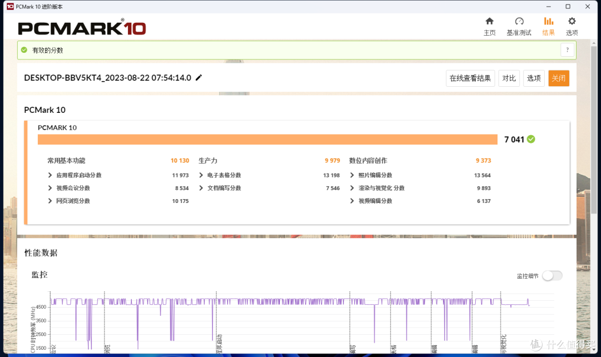The width and height of the screenshot is (601, 357).
Task: Expand 视频会议分数 row
Action: point(50,188)
